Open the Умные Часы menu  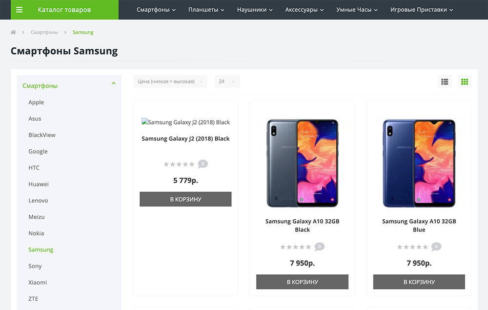356,10
